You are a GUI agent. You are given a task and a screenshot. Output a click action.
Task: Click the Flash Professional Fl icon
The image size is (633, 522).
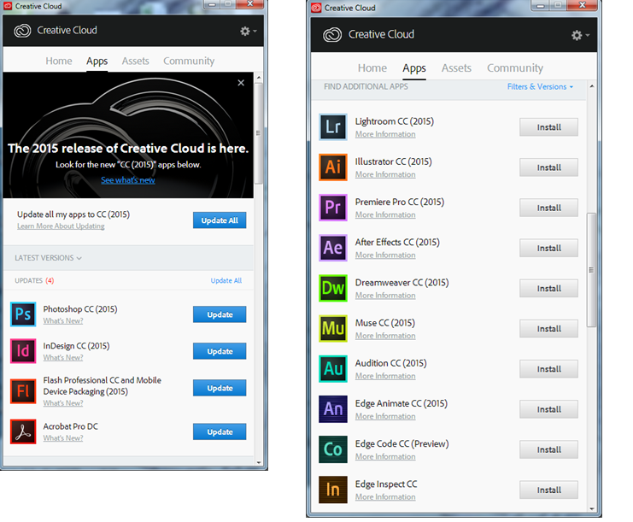(x=23, y=390)
